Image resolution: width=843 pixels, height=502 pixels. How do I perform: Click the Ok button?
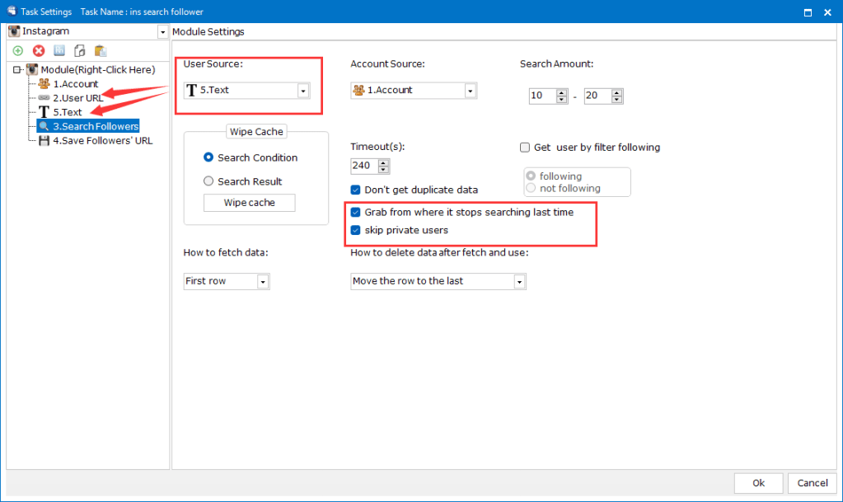758,483
